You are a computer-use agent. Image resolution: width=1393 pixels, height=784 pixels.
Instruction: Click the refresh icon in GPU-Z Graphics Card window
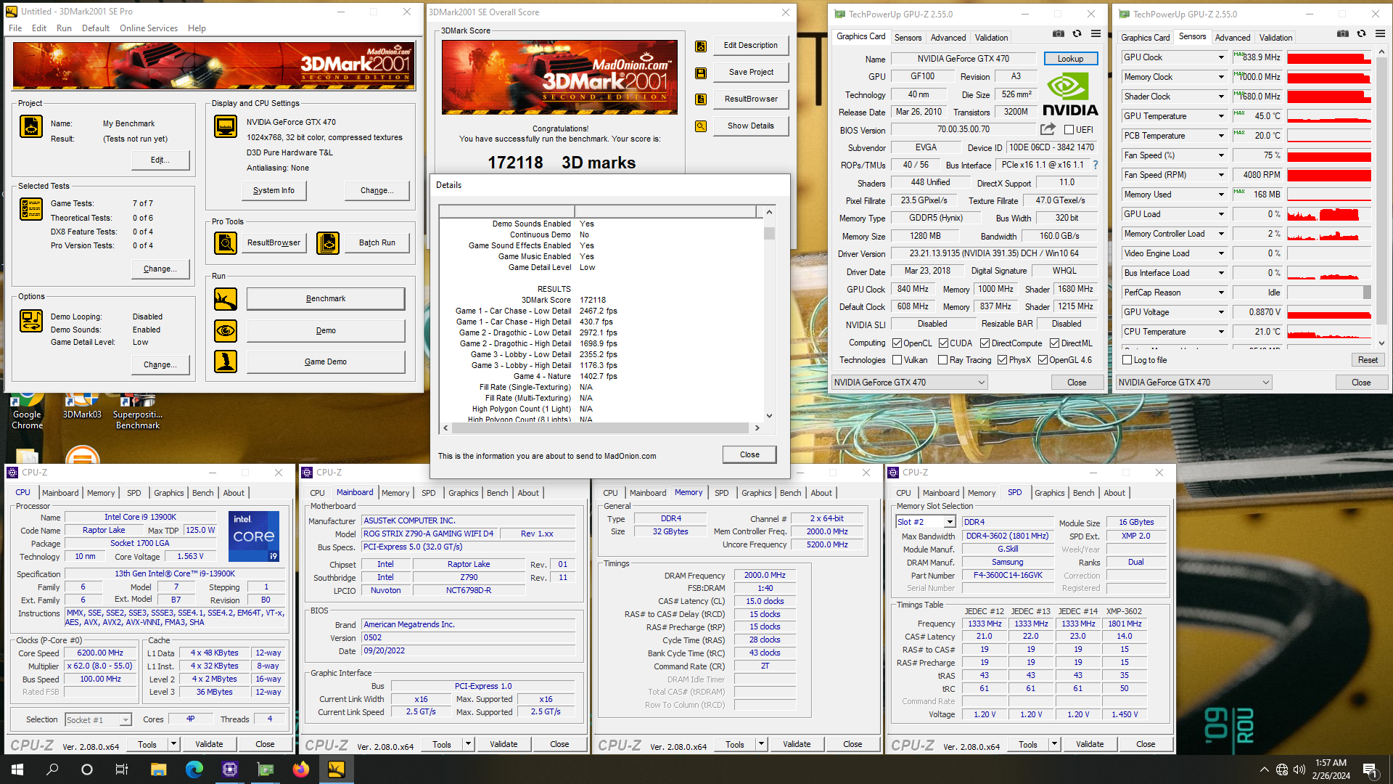(1077, 33)
